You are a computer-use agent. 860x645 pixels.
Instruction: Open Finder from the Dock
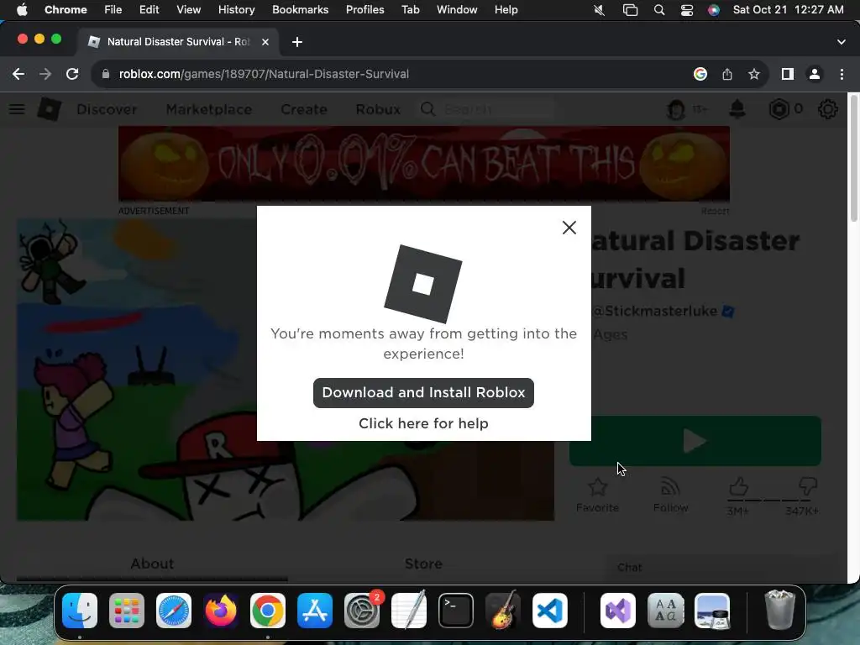(x=80, y=611)
